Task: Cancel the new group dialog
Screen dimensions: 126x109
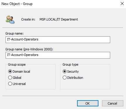Action: (113, 103)
